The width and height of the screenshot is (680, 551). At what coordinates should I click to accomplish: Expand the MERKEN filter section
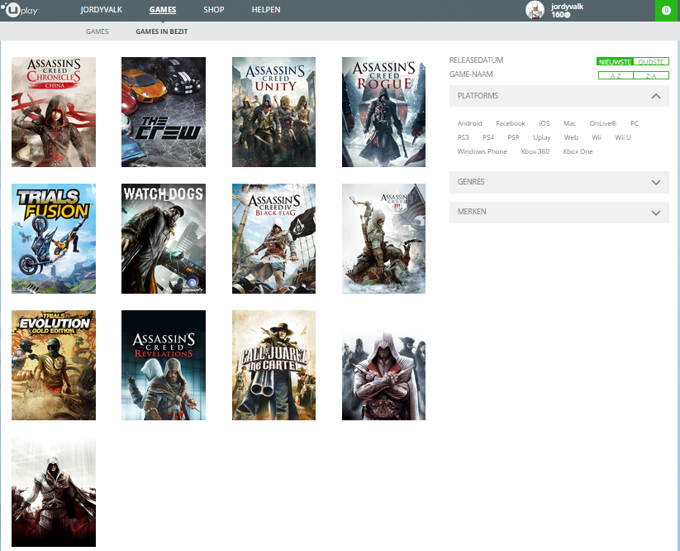pyautogui.click(x=559, y=212)
